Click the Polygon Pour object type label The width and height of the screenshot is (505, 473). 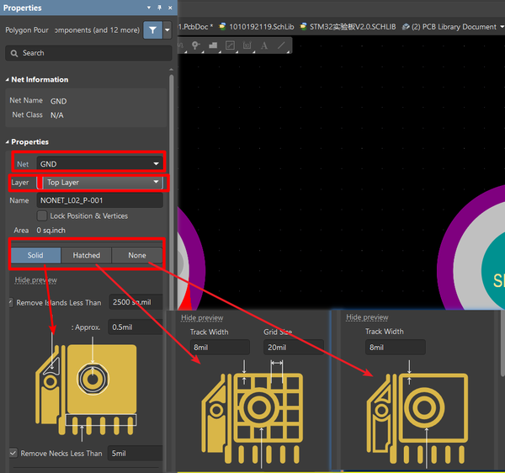[x=27, y=30]
